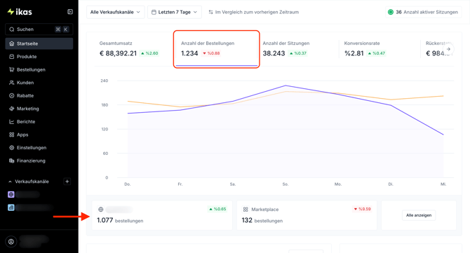Add a new Verkaufskanäle with plus icon
The height and width of the screenshot is (253, 470).
67,182
